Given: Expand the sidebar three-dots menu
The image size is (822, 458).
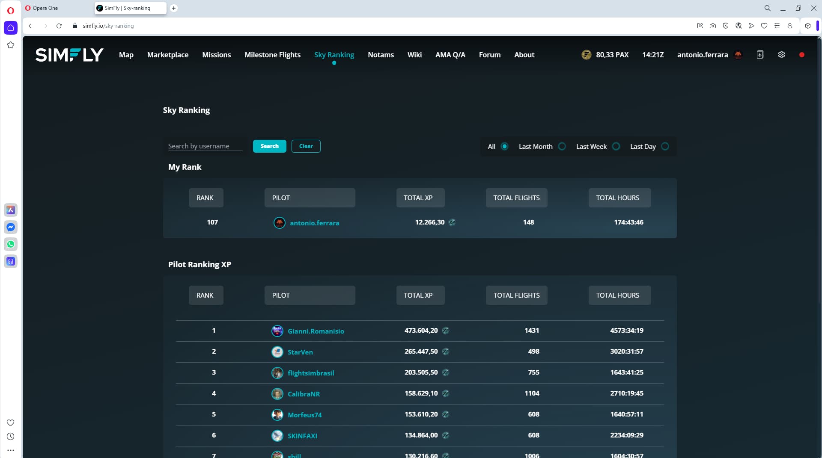Looking at the screenshot, I should tap(11, 450).
